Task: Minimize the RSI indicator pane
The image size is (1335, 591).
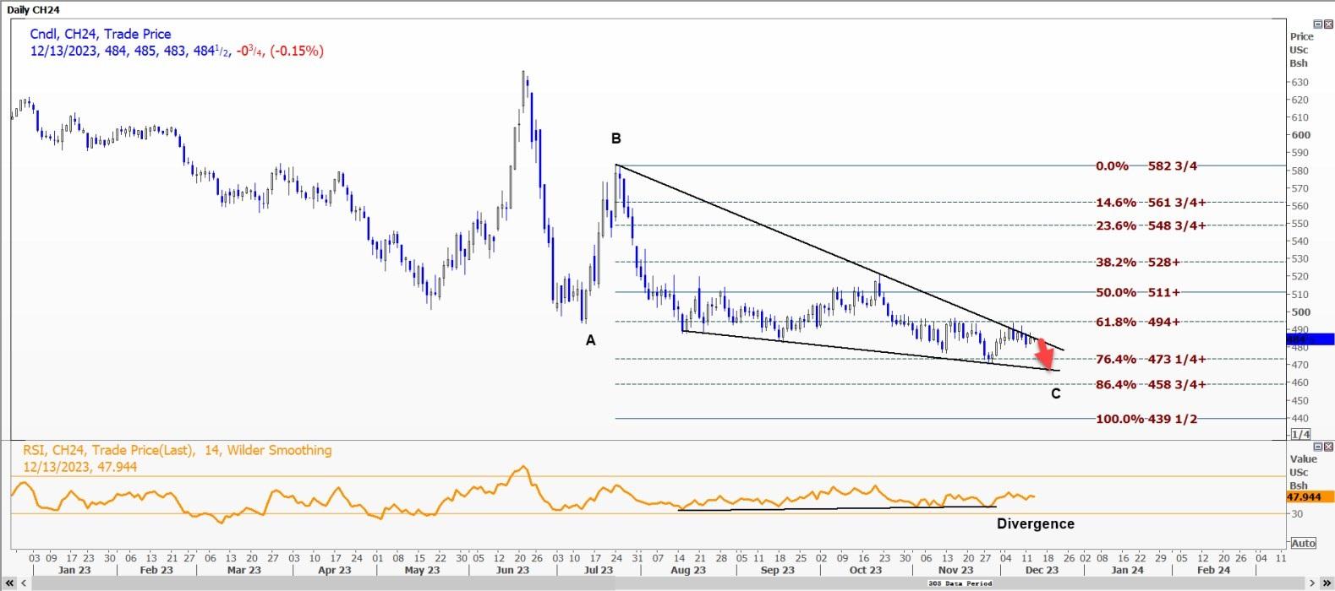Action: point(1317,446)
